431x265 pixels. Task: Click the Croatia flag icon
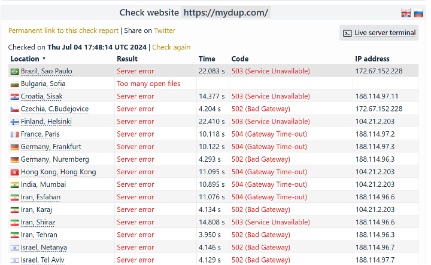[14, 97]
